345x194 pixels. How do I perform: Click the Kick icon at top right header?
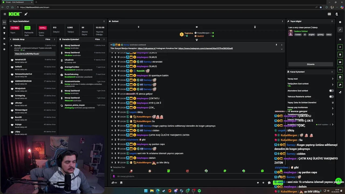point(337,14)
